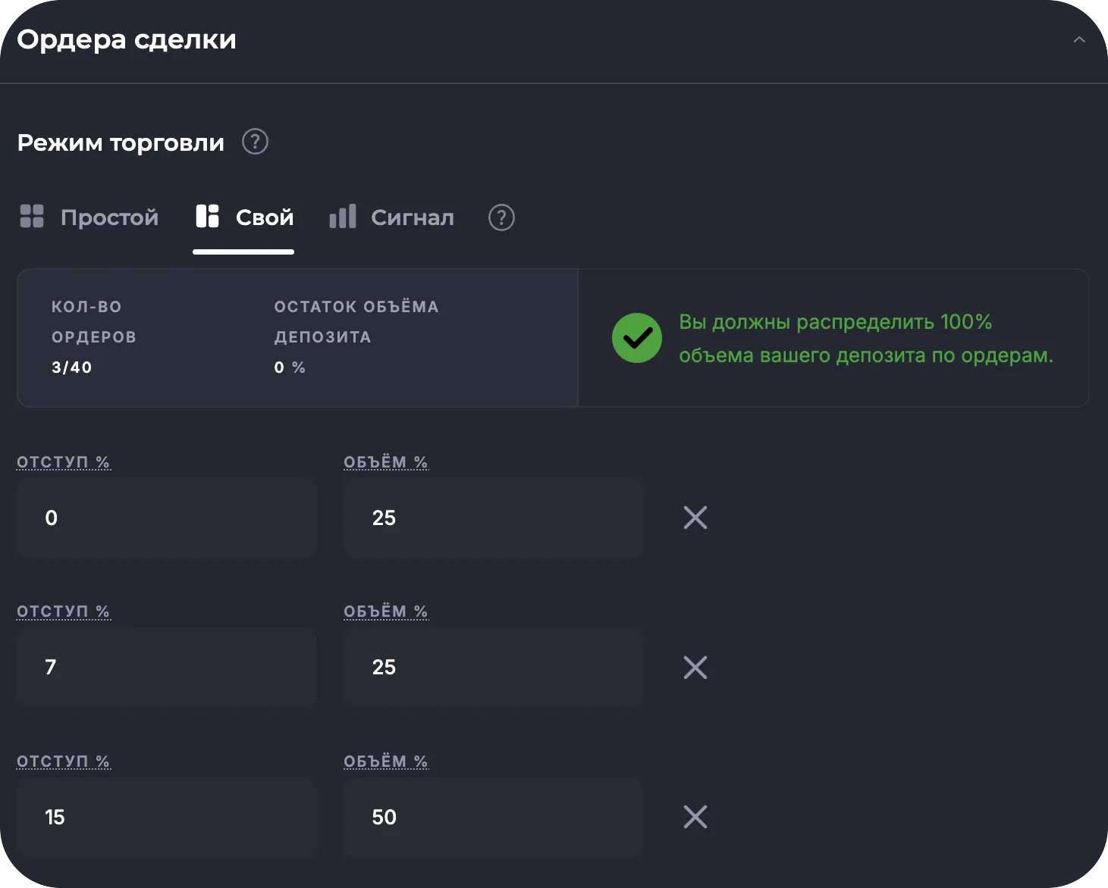Edit the first Отступ % field with 0

click(x=166, y=518)
